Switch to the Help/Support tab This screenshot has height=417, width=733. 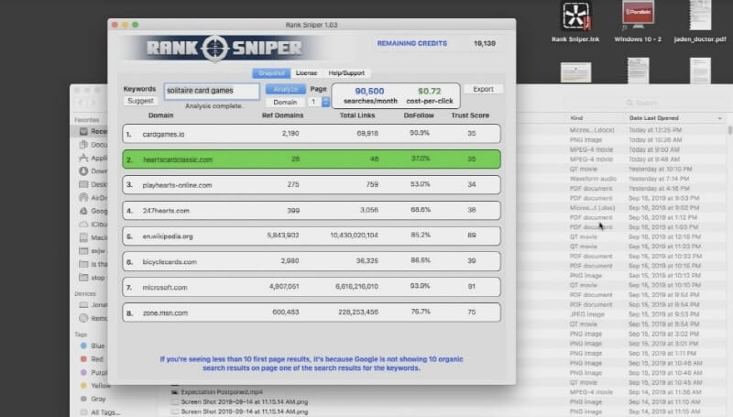(x=346, y=73)
